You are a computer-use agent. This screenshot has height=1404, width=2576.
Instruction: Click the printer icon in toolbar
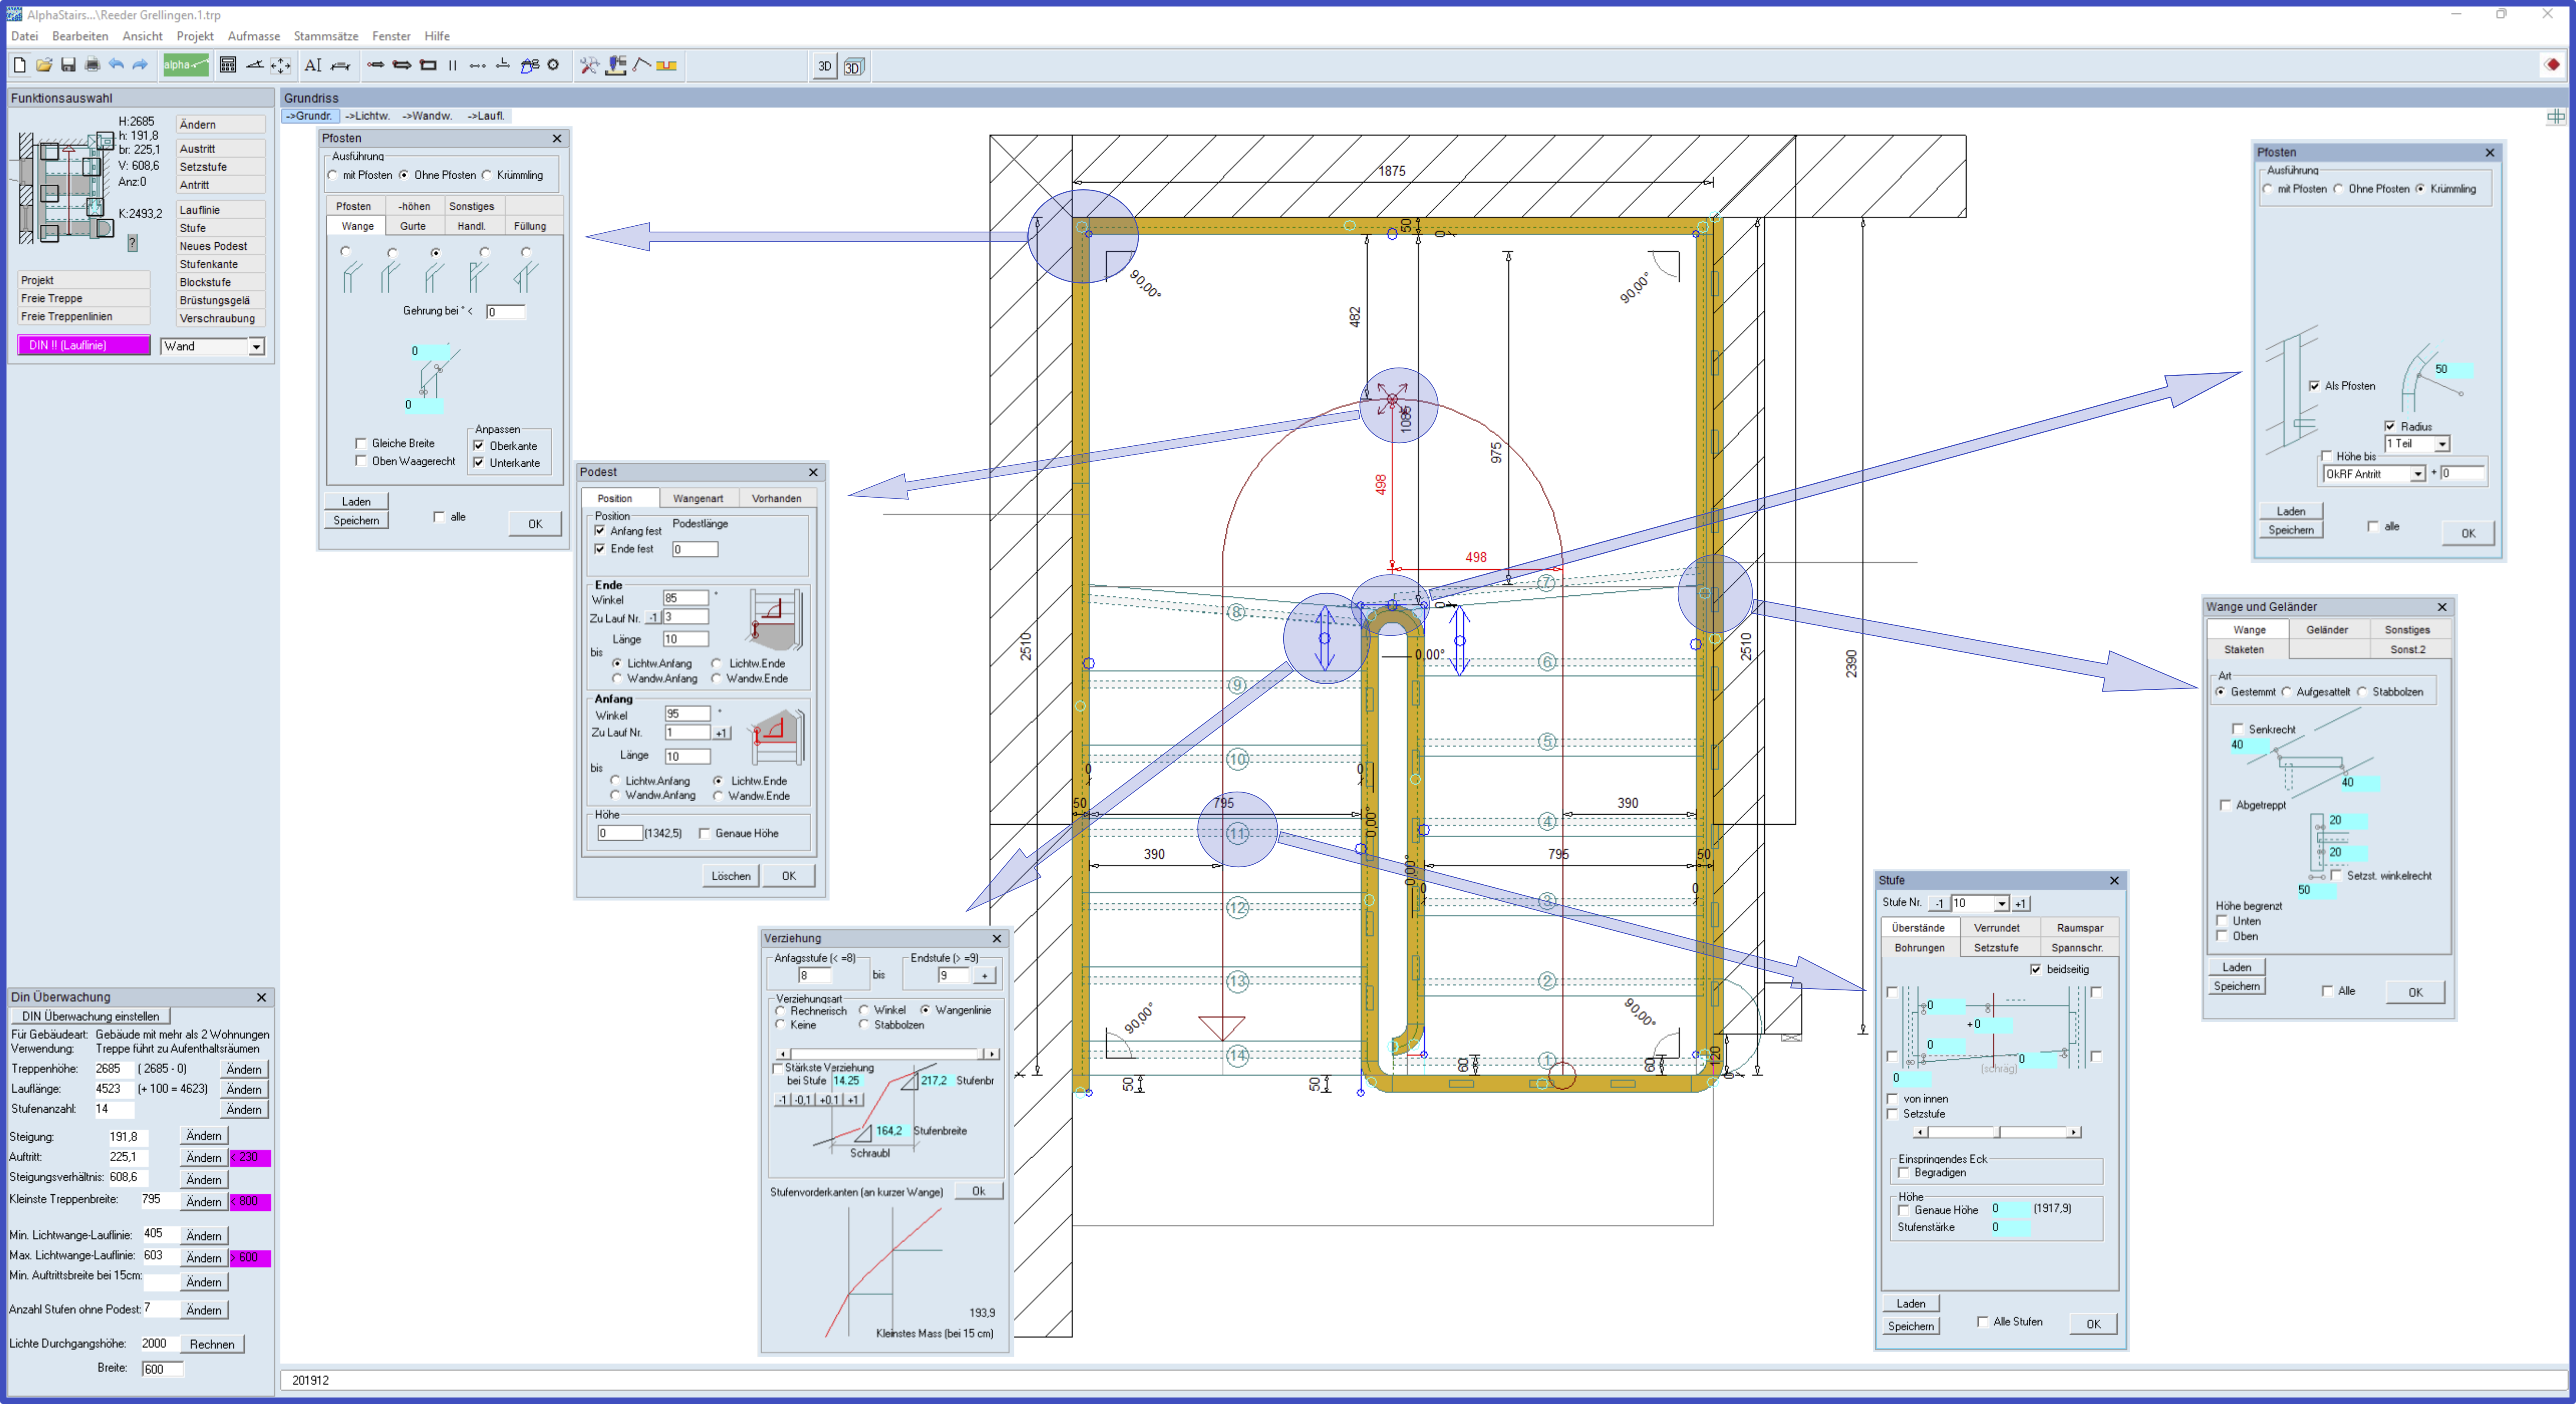click(92, 65)
